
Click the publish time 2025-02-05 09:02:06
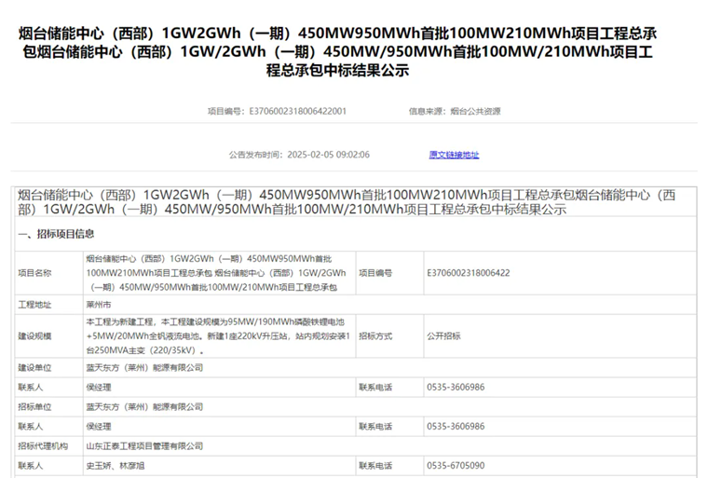[329, 155]
